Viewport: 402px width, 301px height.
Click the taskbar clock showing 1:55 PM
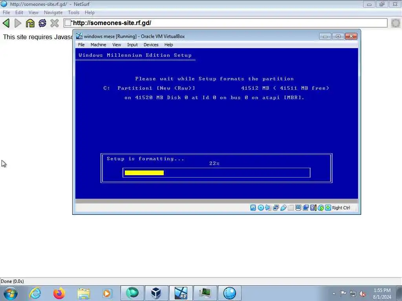pos(382,294)
